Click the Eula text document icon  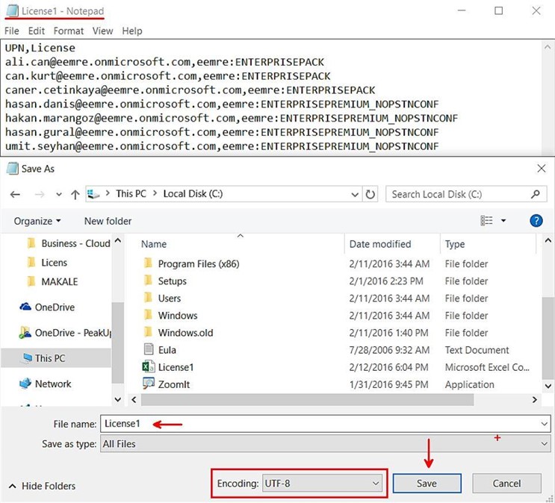[149, 349]
